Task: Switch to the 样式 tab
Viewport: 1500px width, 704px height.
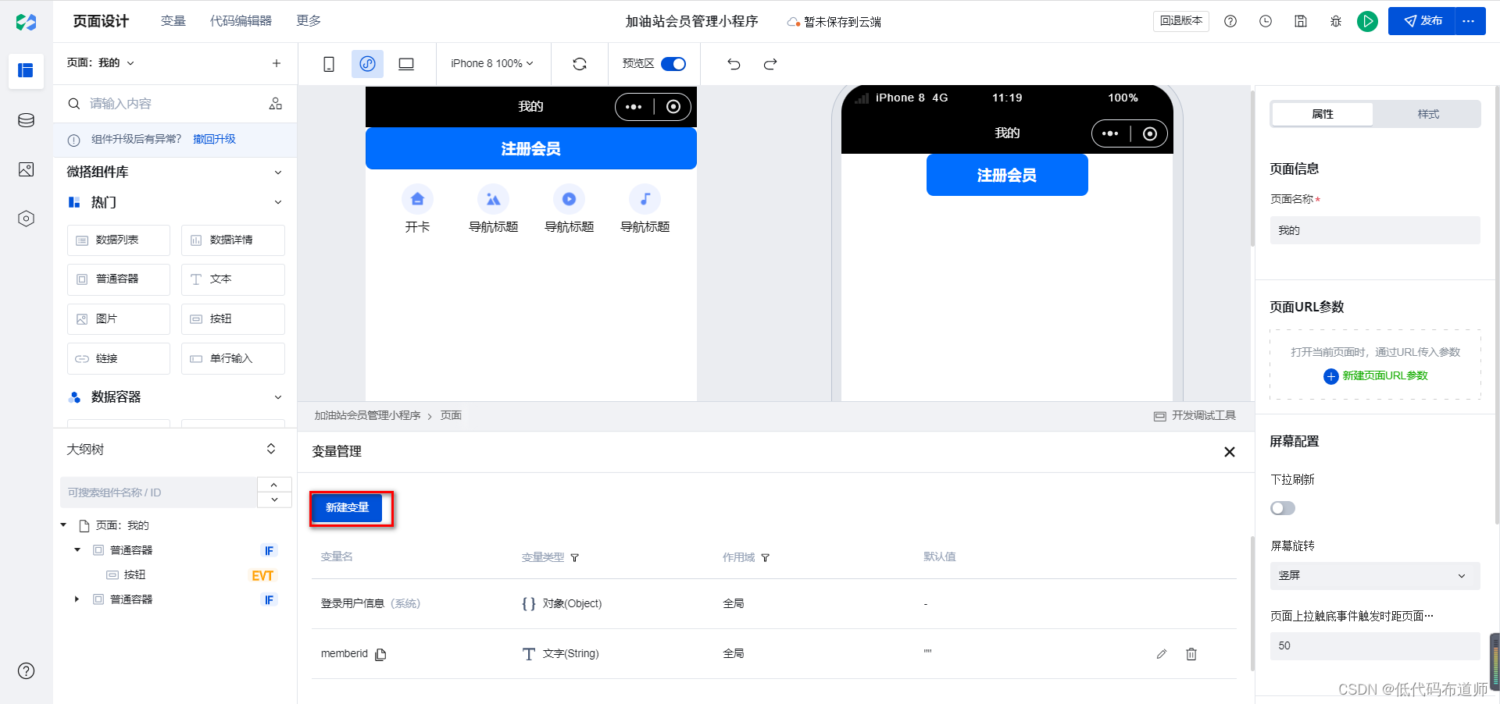Action: point(1428,114)
